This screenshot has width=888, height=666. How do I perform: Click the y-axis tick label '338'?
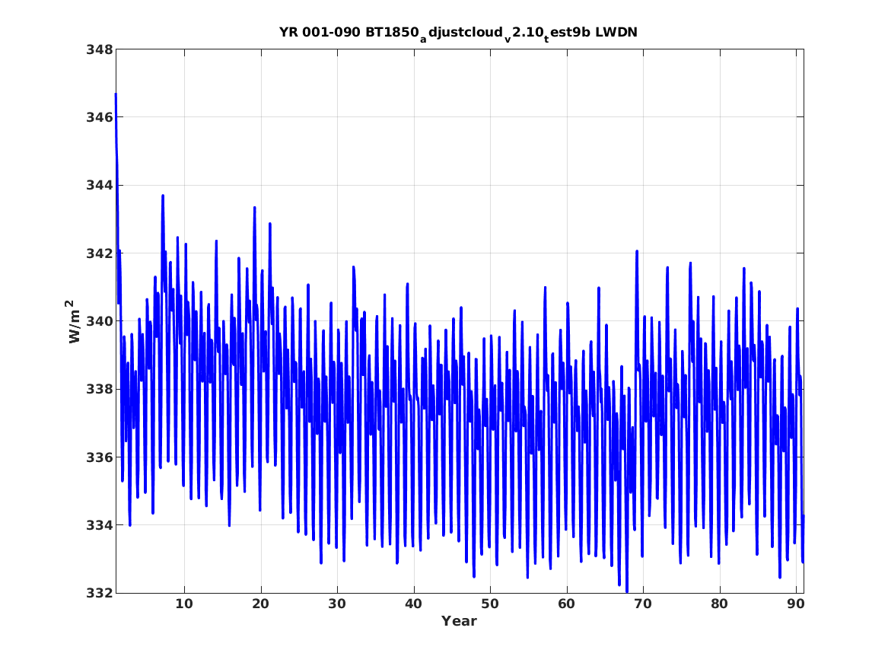pyautogui.click(x=99, y=390)
